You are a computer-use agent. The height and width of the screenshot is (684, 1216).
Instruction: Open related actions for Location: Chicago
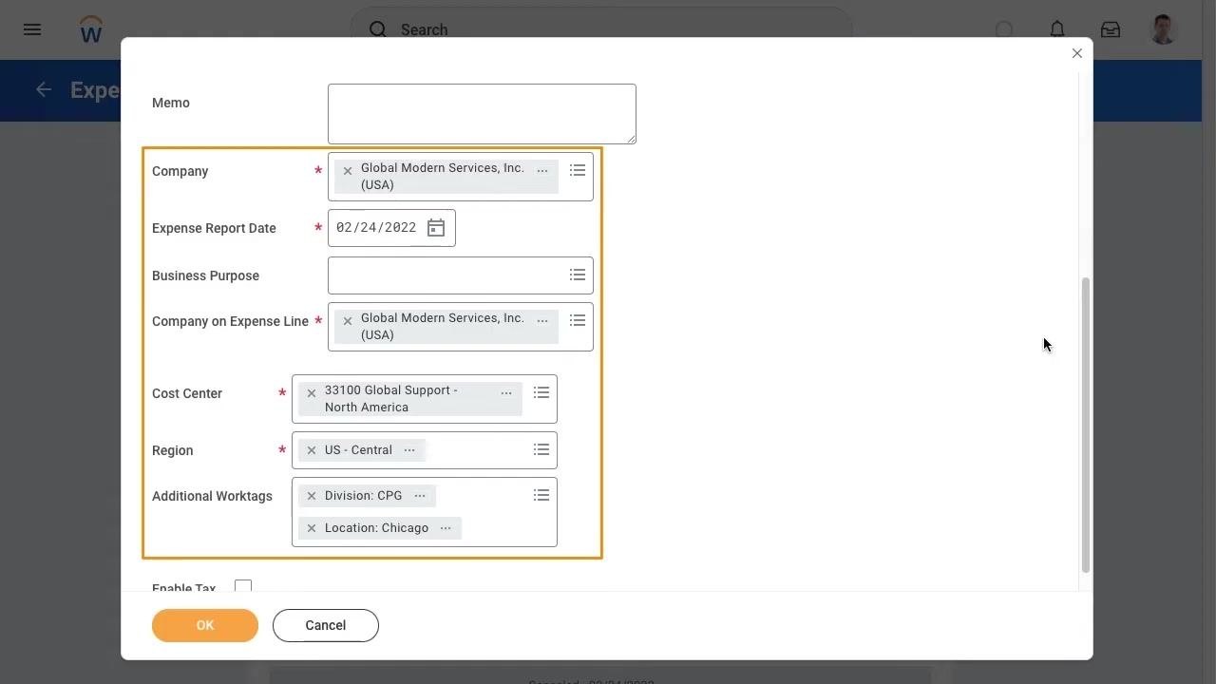click(x=446, y=528)
